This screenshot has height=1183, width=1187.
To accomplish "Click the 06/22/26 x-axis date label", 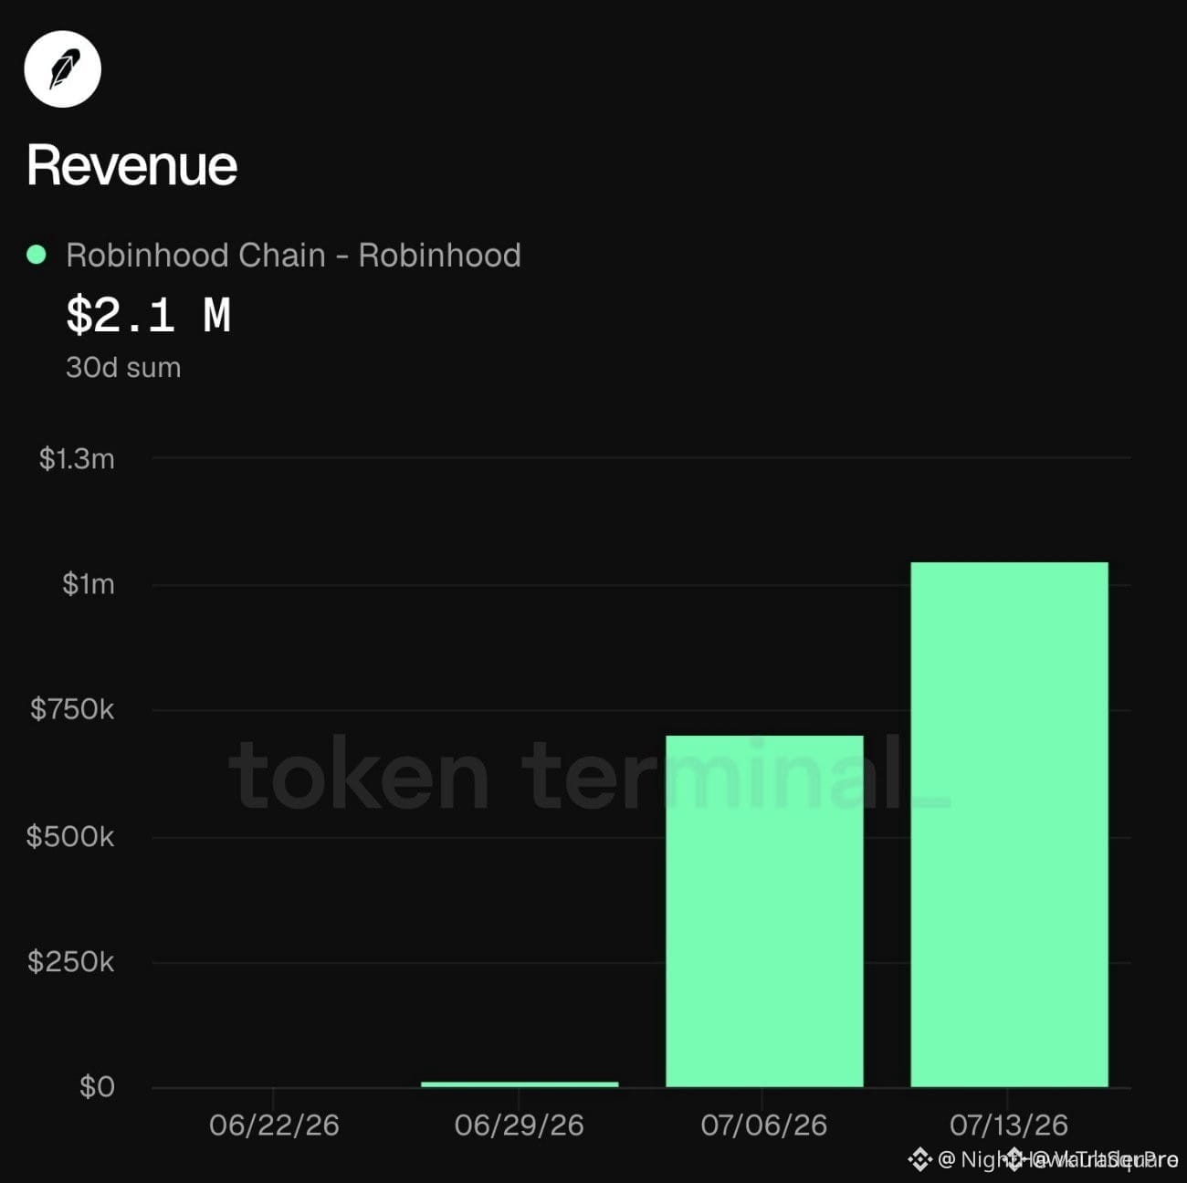I will tap(274, 1125).
